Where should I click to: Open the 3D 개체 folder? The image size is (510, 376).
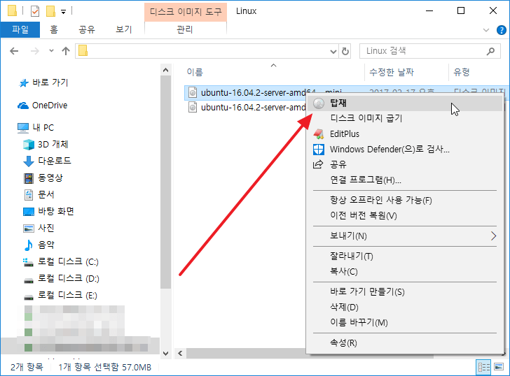click(x=46, y=145)
